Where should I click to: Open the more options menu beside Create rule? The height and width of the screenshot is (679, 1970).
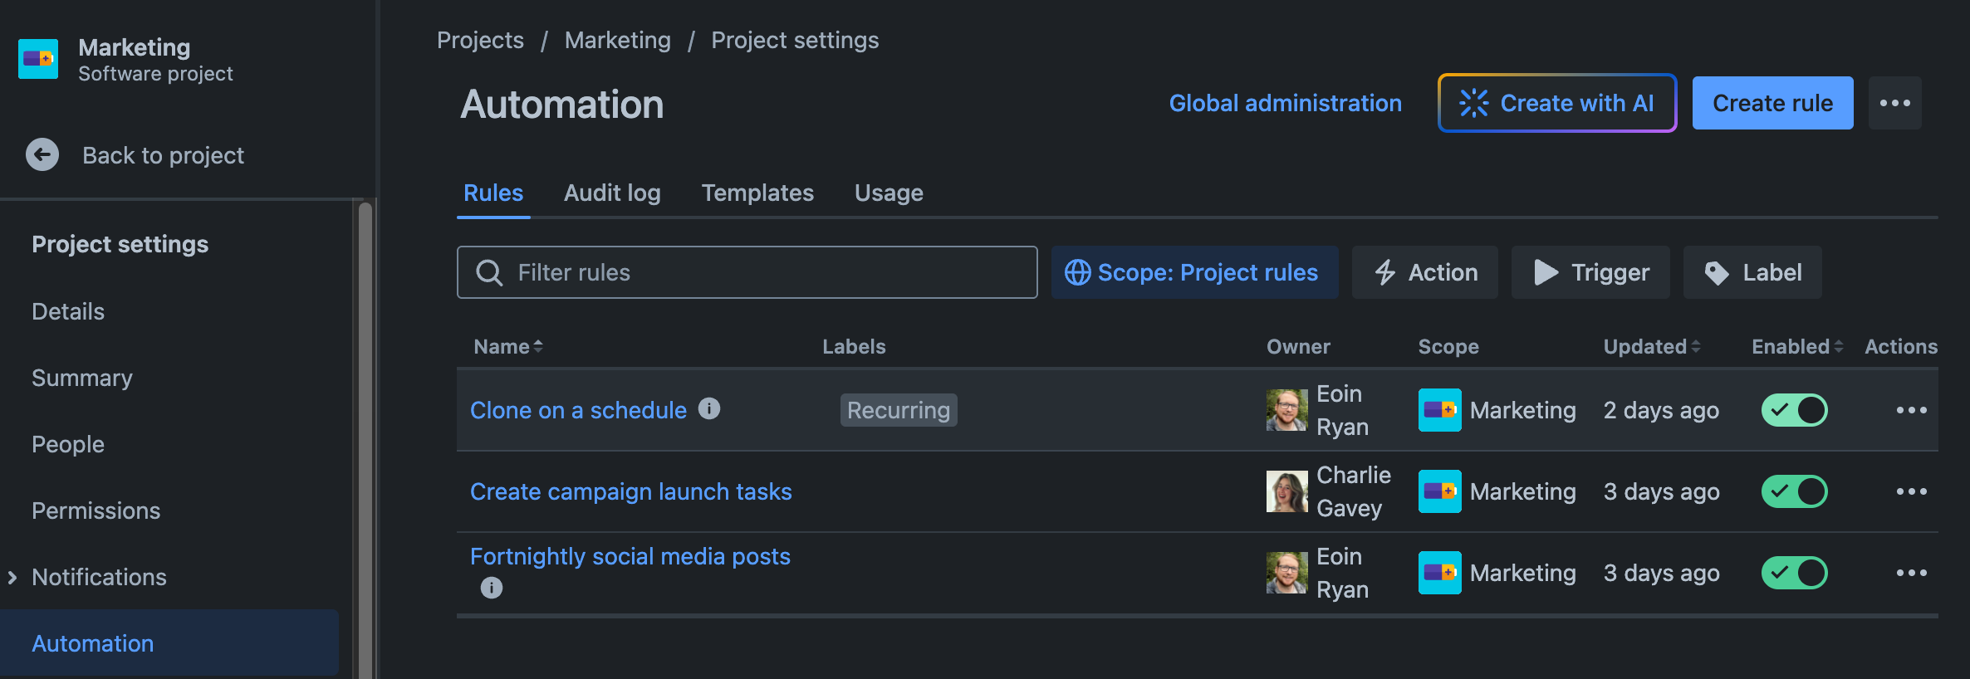tap(1894, 103)
